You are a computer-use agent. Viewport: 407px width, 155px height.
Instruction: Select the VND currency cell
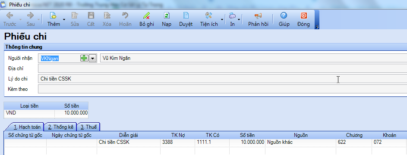pyautogui.click(x=29, y=113)
